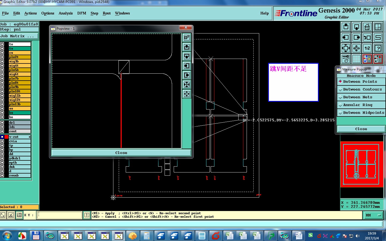Select the 'pln2t' layer row
This screenshot has width=386, height=241.
click(x=20, y=57)
